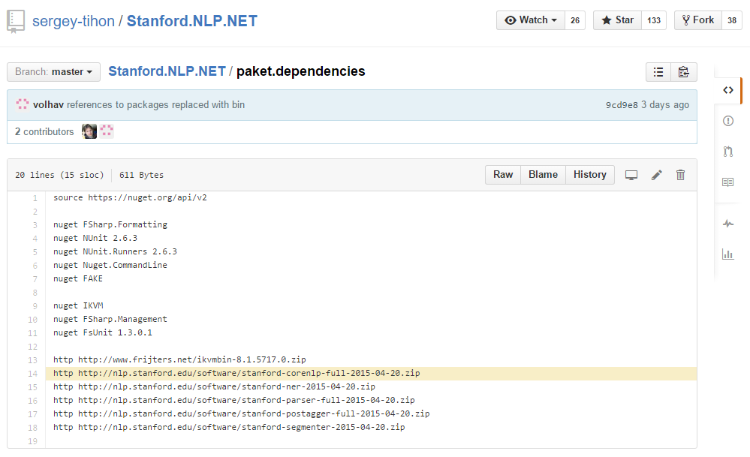Click the nuget FsUnit 1.3.0.1 line
Viewport: 750px width, 457px height.
(103, 332)
